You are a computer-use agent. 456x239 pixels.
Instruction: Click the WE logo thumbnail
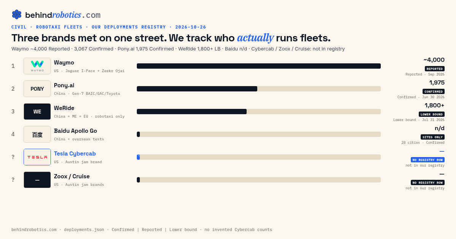pyautogui.click(x=37, y=112)
